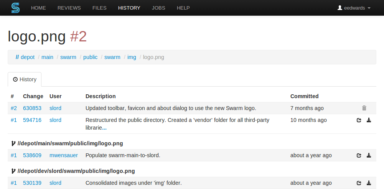Open the first swarm breadcrumb after main
This screenshot has width=384, height=189.
click(x=68, y=57)
